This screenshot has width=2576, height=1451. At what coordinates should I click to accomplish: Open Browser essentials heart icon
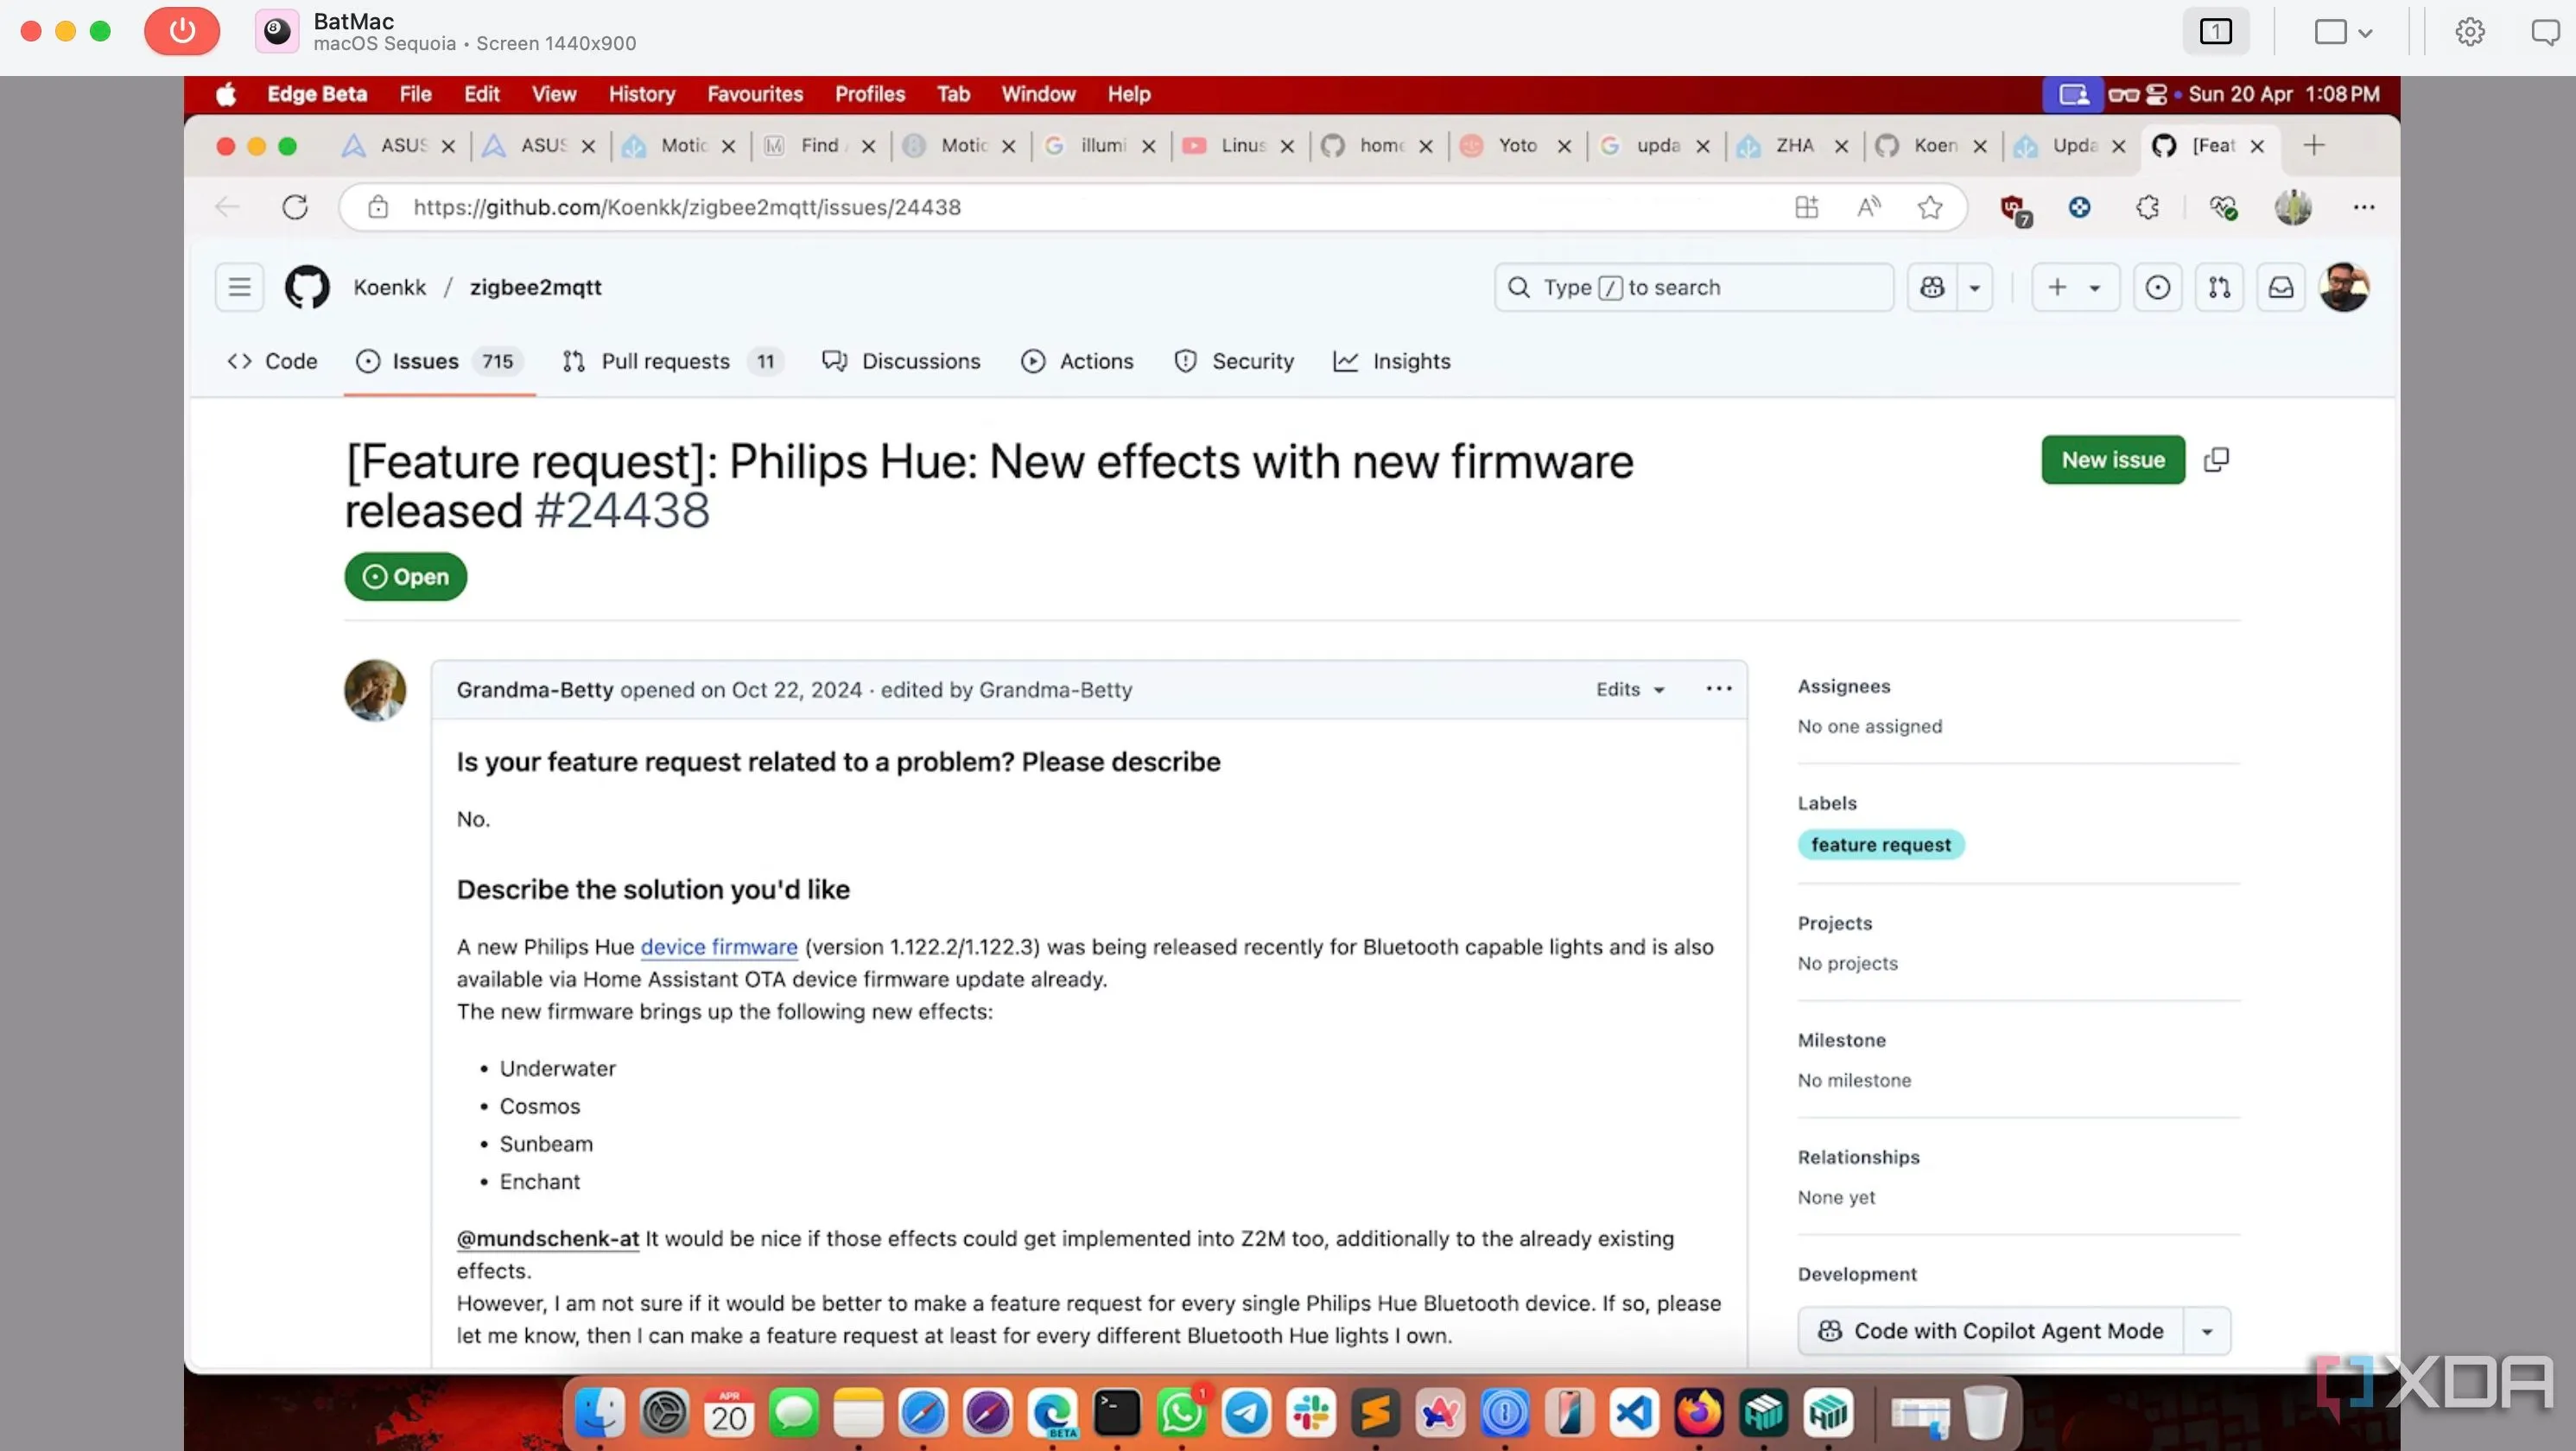tap(2223, 207)
